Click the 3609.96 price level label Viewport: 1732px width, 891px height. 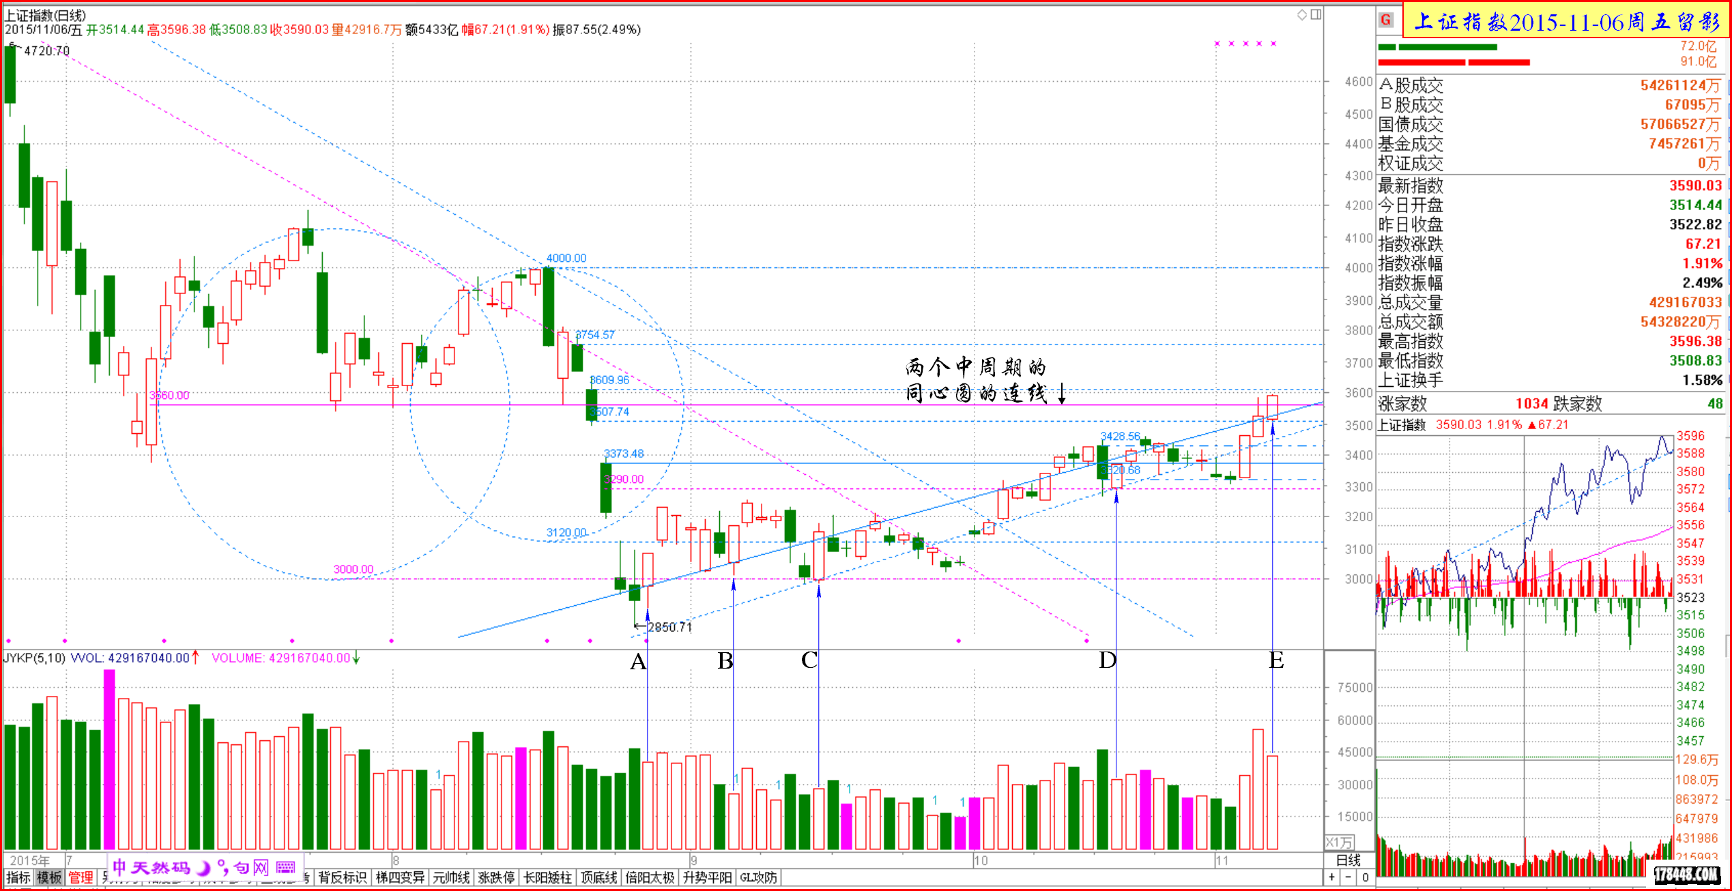click(609, 379)
